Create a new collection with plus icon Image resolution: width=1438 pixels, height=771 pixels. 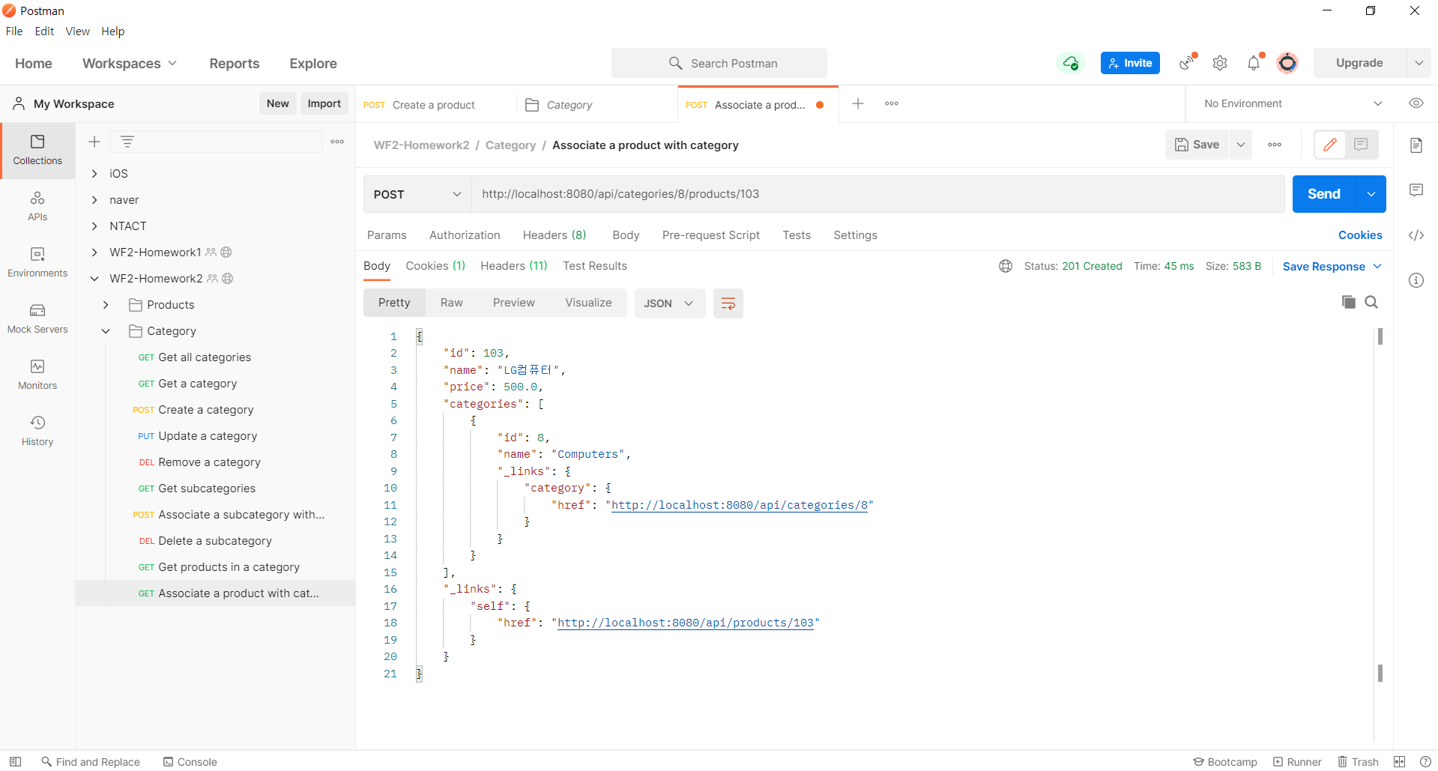coord(94,142)
